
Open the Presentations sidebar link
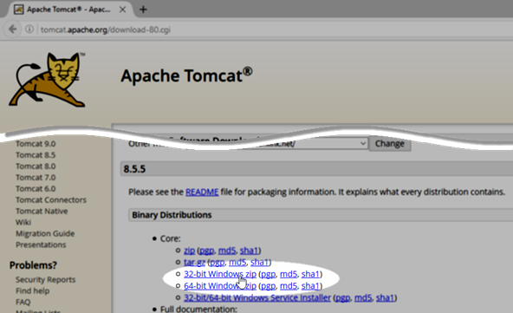click(41, 245)
